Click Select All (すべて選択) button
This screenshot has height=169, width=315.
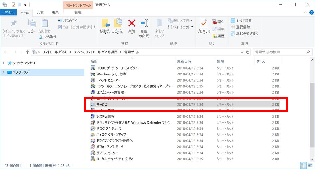tap(241, 21)
